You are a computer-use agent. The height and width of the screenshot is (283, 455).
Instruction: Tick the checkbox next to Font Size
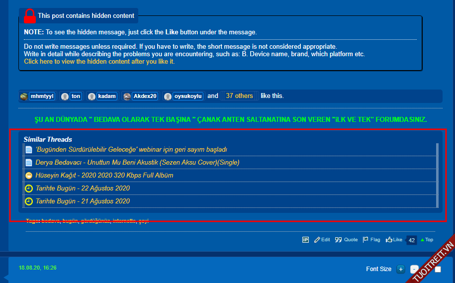click(x=438, y=270)
